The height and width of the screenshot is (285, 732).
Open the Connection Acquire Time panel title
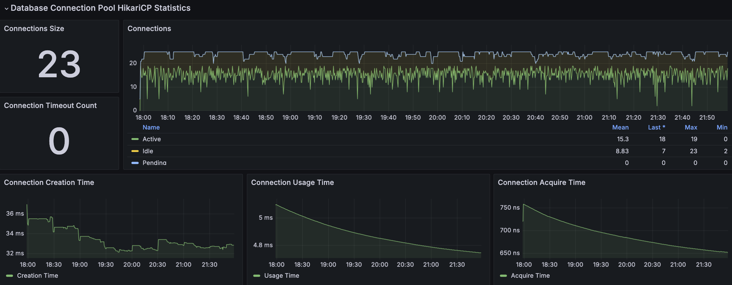pos(541,182)
